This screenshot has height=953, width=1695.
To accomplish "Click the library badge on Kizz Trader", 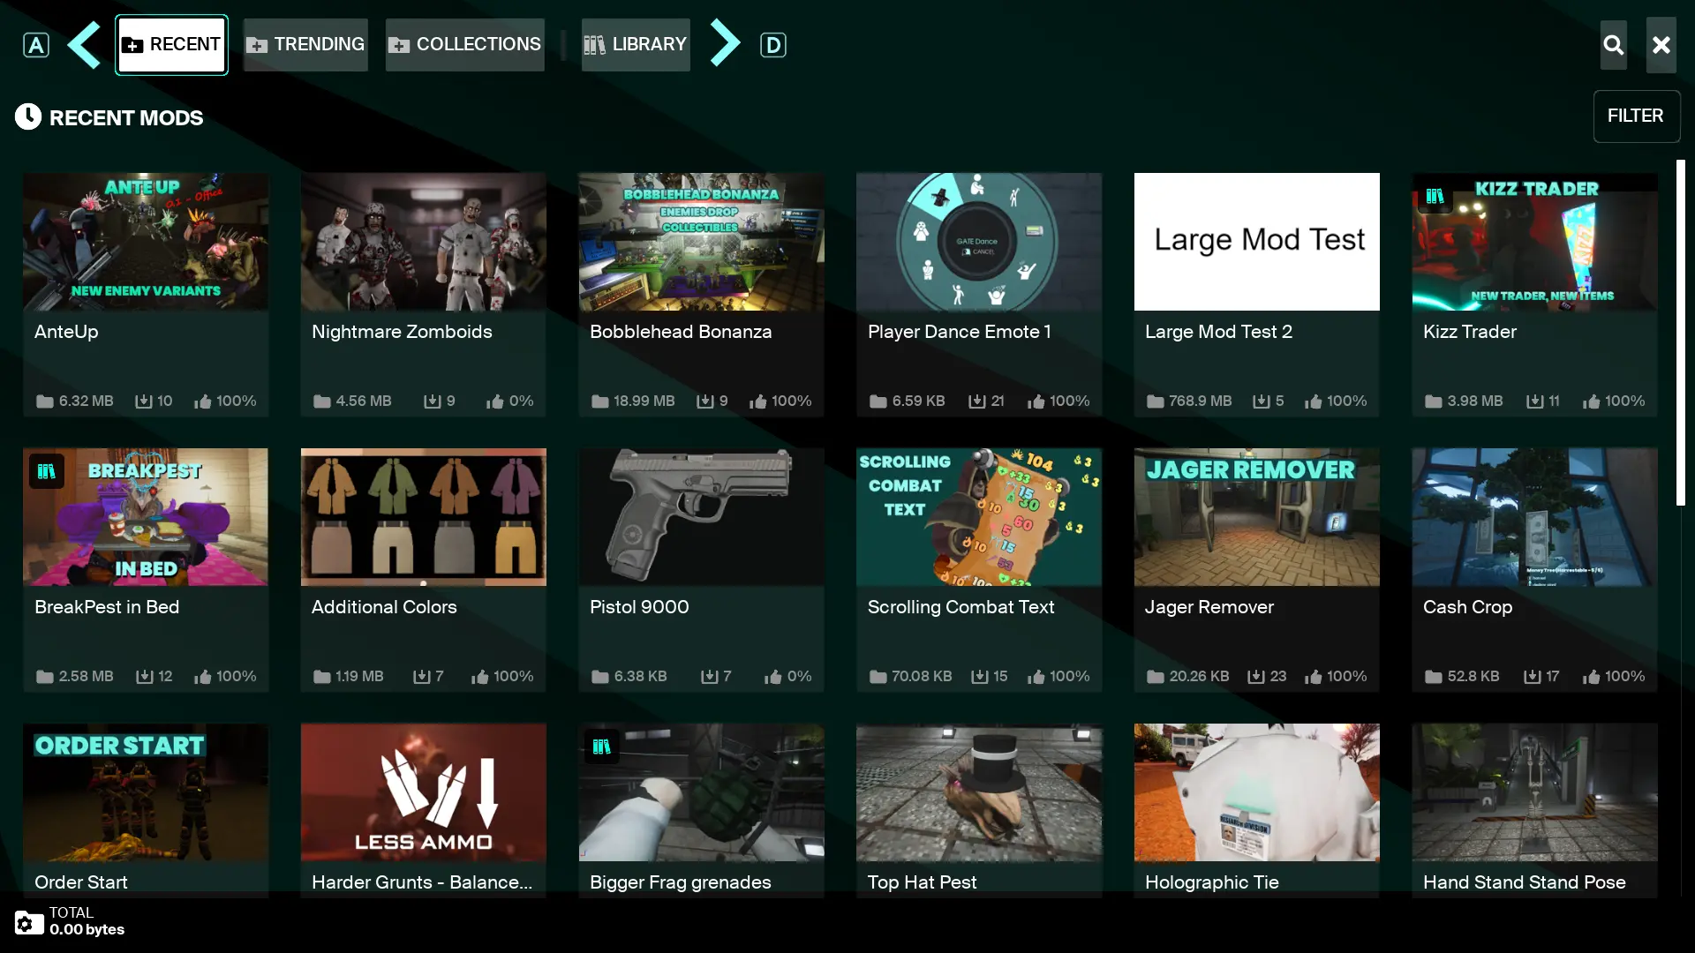I will 1435,196.
